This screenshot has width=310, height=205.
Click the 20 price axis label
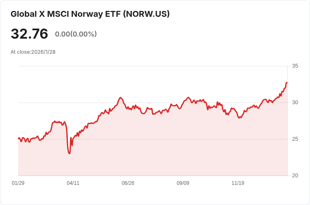coord(295,176)
